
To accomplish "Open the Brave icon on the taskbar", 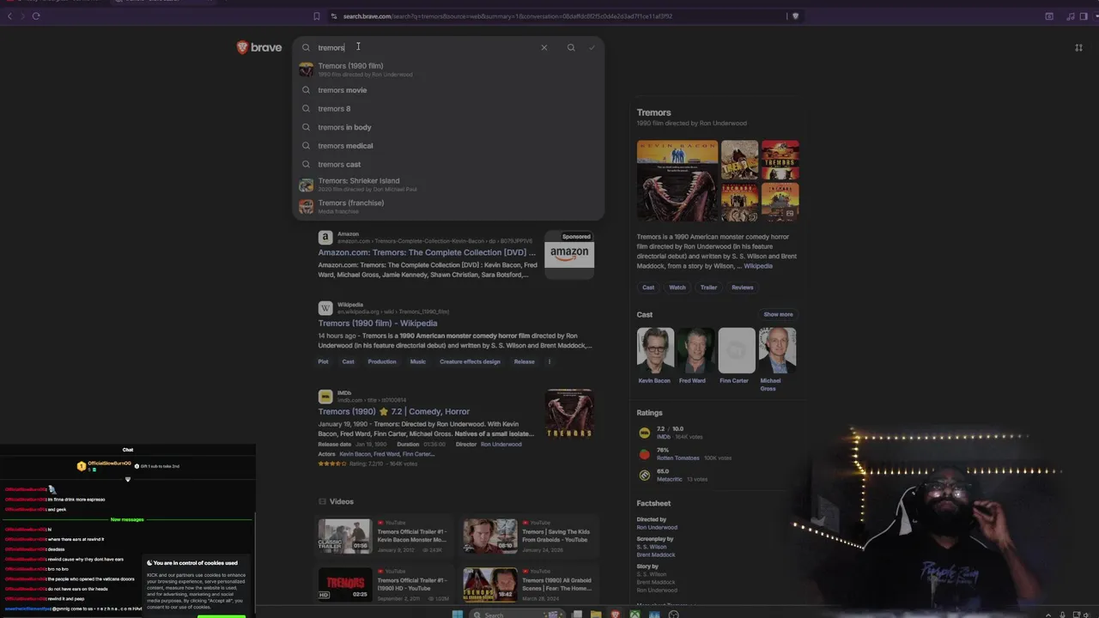I will [x=615, y=615].
